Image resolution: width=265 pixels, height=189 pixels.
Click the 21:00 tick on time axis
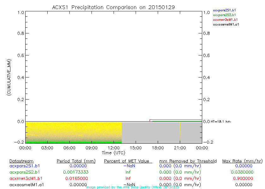pos(180,147)
